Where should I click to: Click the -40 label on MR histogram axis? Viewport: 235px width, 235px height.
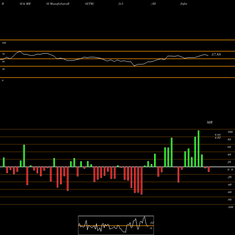point(229,185)
